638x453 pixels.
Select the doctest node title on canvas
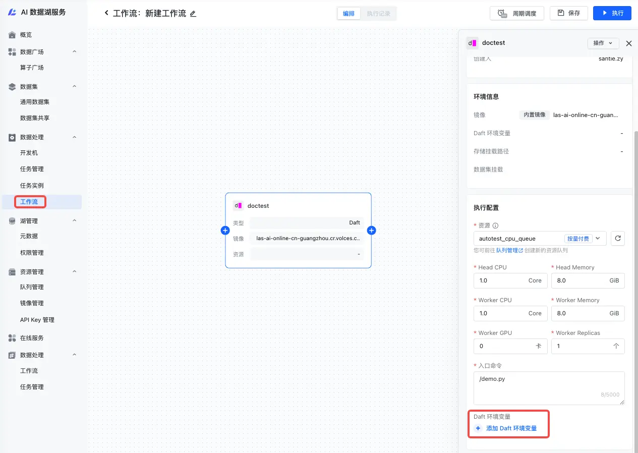point(258,206)
